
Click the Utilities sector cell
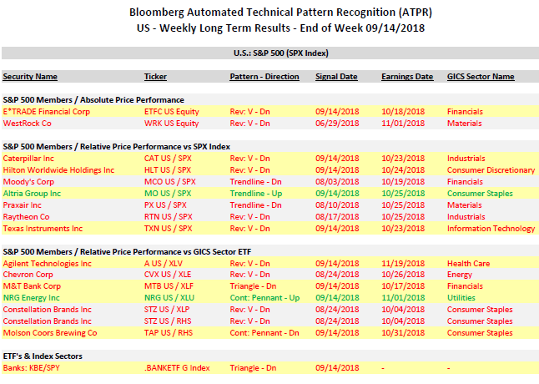[461, 298]
